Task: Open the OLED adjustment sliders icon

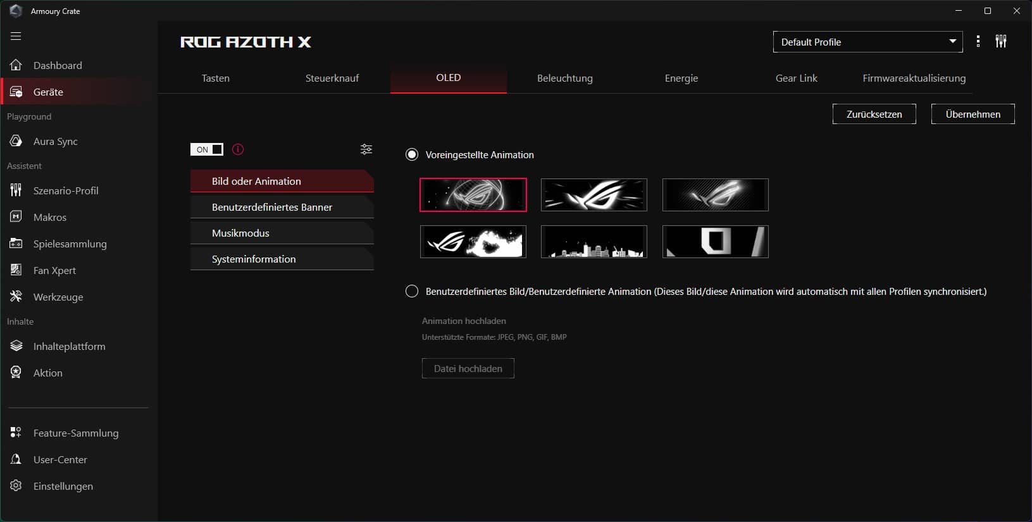Action: (366, 149)
